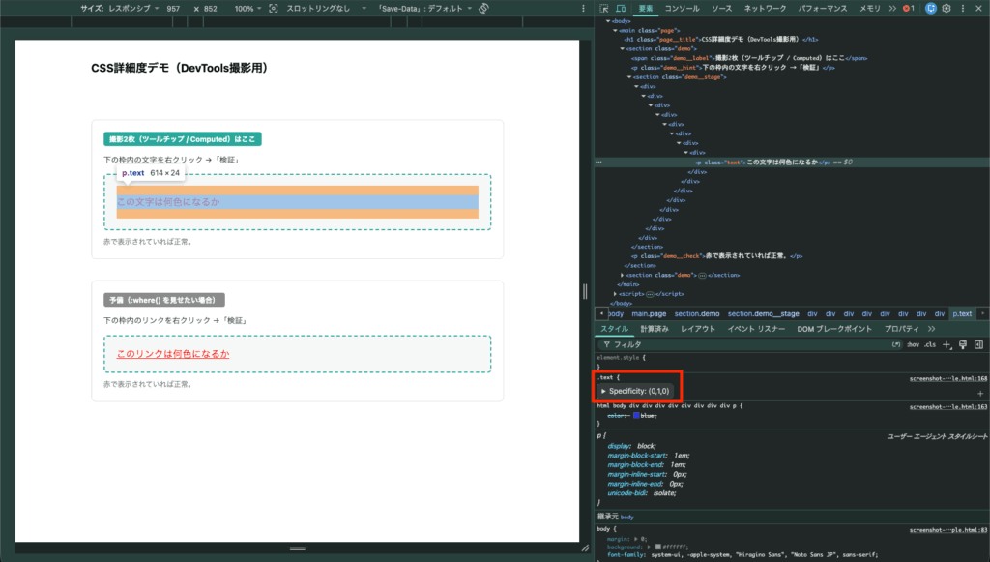This screenshot has width=990, height=562.
Task: Select the p demo__check DOM node
Action: pos(716,256)
